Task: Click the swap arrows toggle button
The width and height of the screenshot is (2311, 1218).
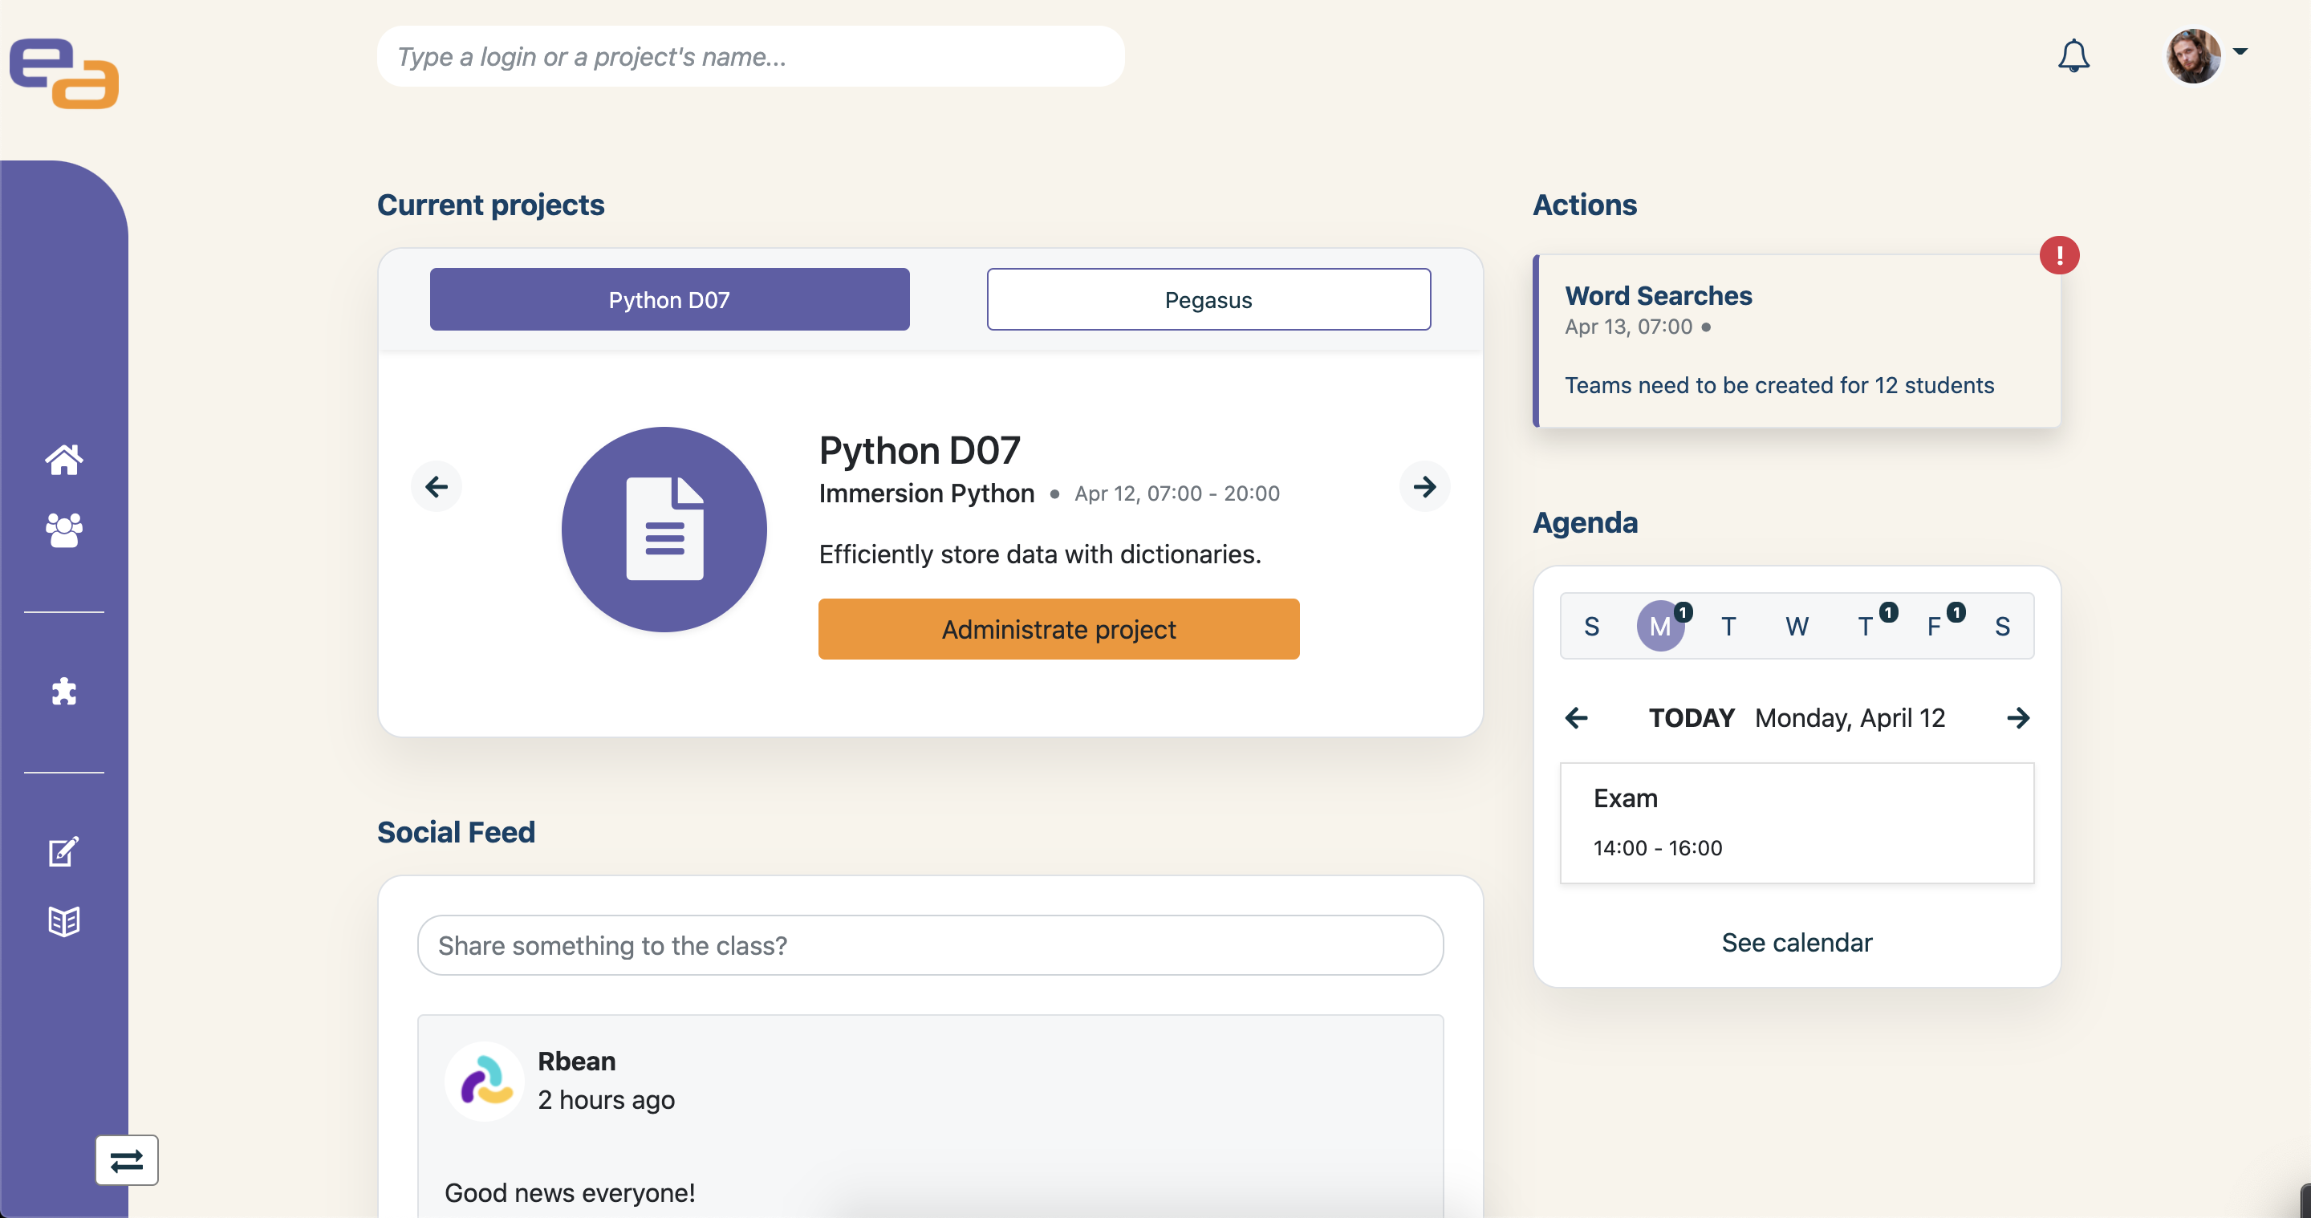Action: tap(127, 1160)
